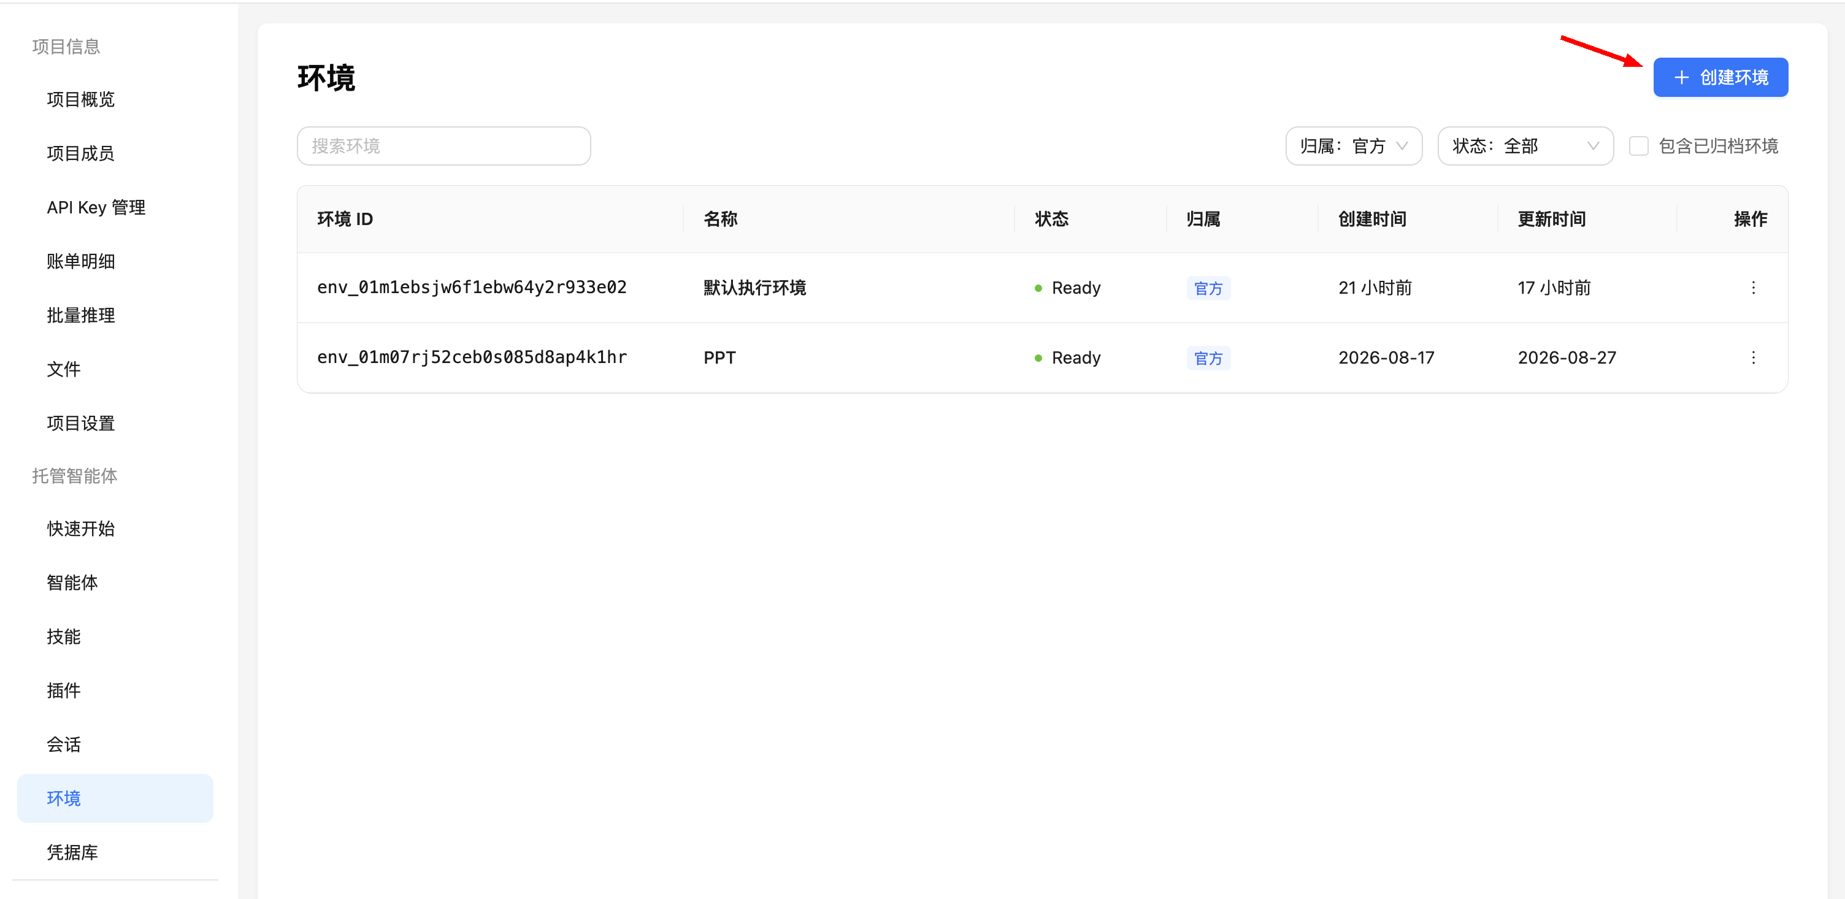
Task: Click PPT name cell
Action: coord(719,357)
